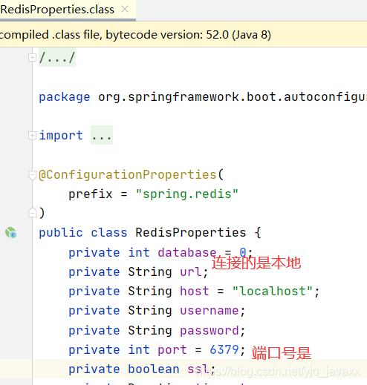Image resolution: width=367 pixels, height=385 pixels.
Task: Place the cursor on the "localhost" string value
Action: (x=273, y=291)
